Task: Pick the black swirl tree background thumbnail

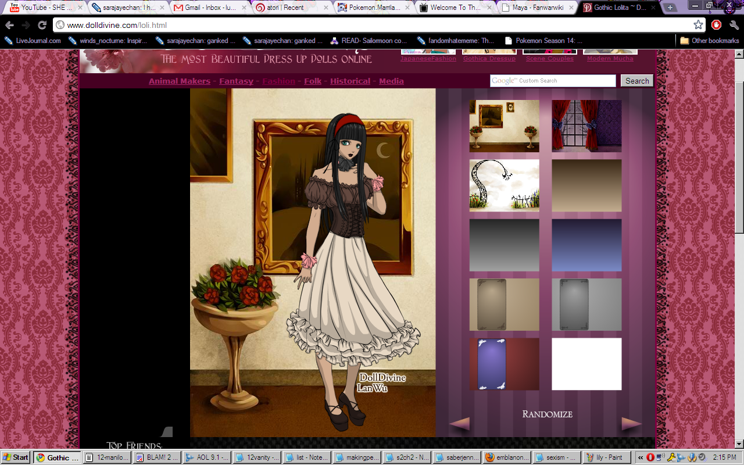Action: (504, 185)
